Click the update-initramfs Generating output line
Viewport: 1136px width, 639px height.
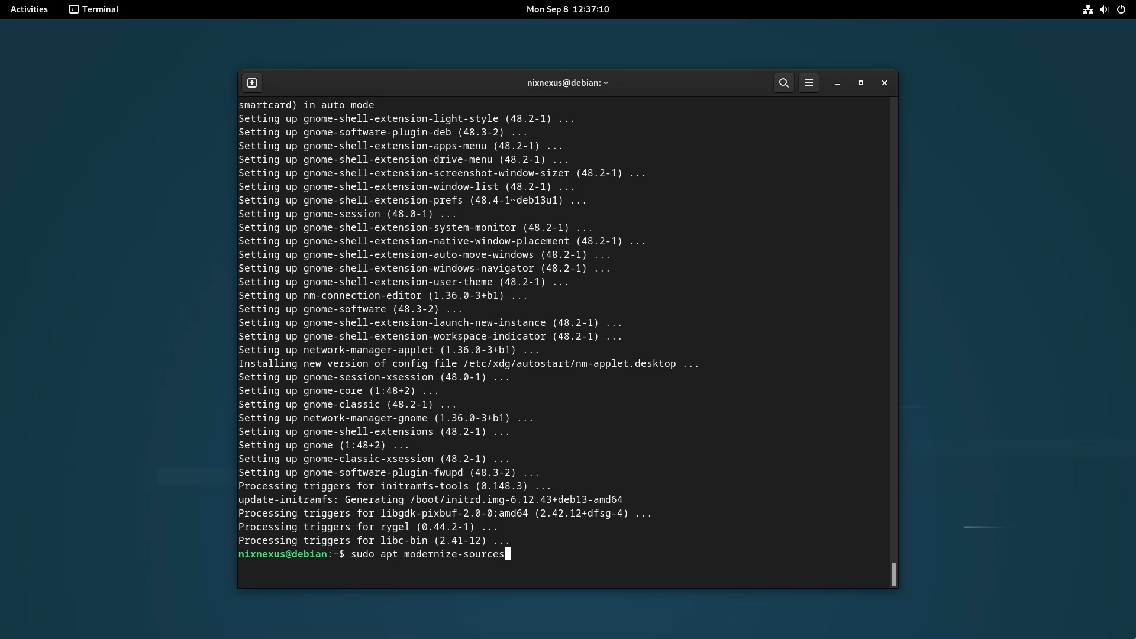[x=430, y=500]
